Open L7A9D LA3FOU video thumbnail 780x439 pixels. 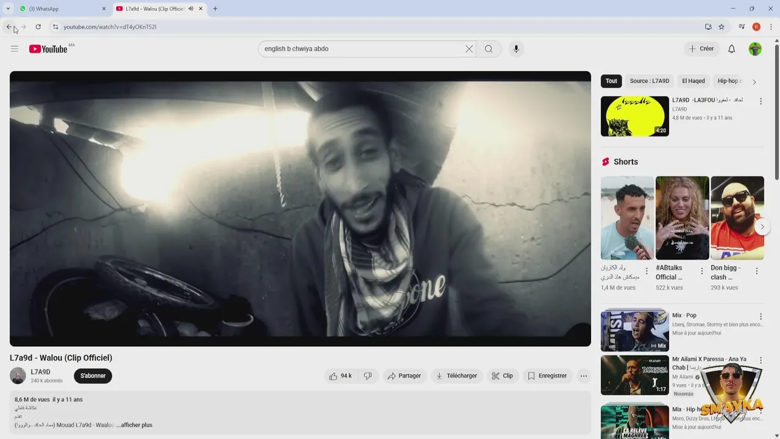point(635,116)
